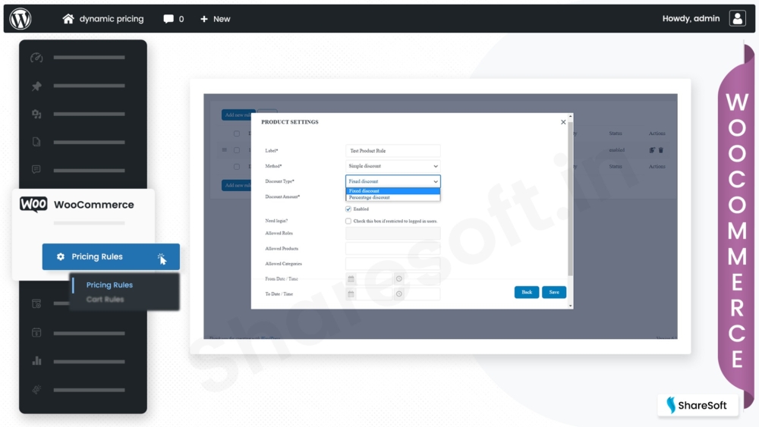
Task: Click the Woo logo badge
Action: click(33, 204)
